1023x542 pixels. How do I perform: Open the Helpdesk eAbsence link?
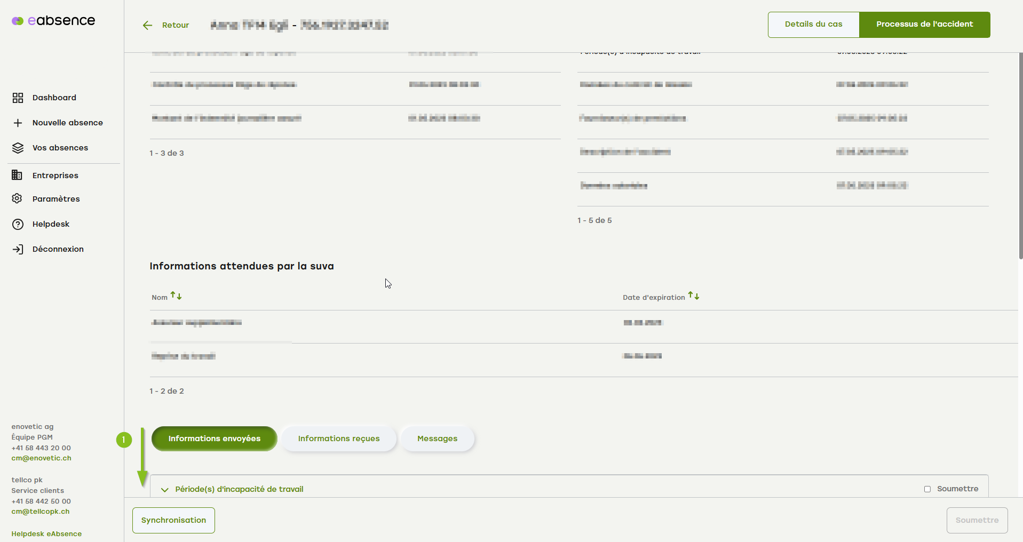(x=46, y=534)
